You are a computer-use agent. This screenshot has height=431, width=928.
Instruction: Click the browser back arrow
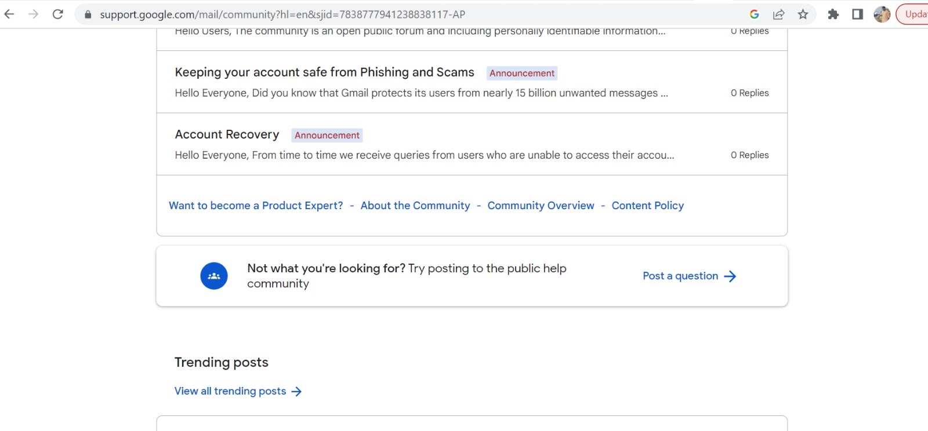click(x=9, y=14)
